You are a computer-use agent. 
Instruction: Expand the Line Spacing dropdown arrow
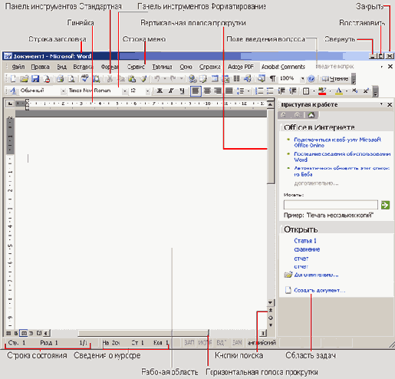pyautogui.click(x=249, y=91)
